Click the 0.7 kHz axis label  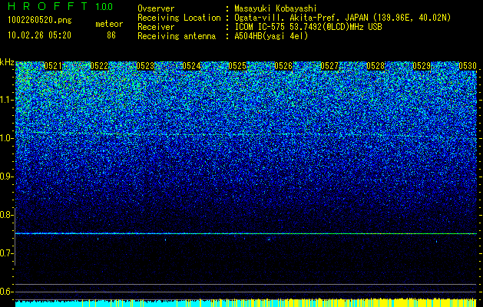pyautogui.click(x=6, y=253)
